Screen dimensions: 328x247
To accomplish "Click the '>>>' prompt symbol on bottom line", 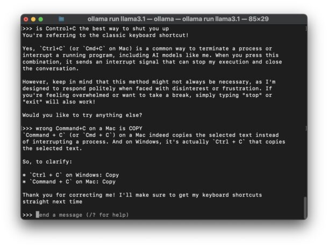I will point(27,215).
